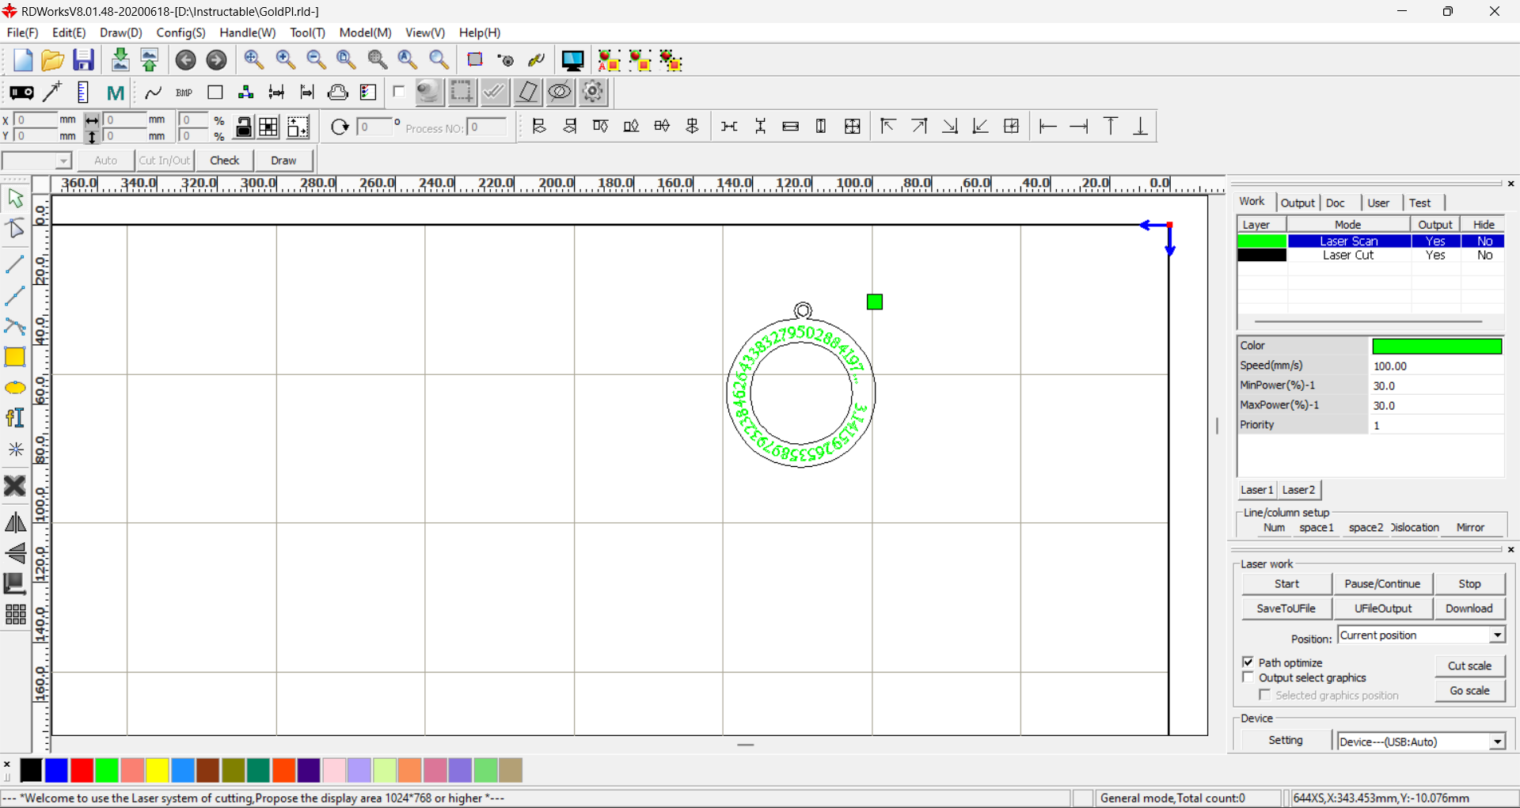Click the Delete X tool
The image size is (1520, 808).
[15, 486]
